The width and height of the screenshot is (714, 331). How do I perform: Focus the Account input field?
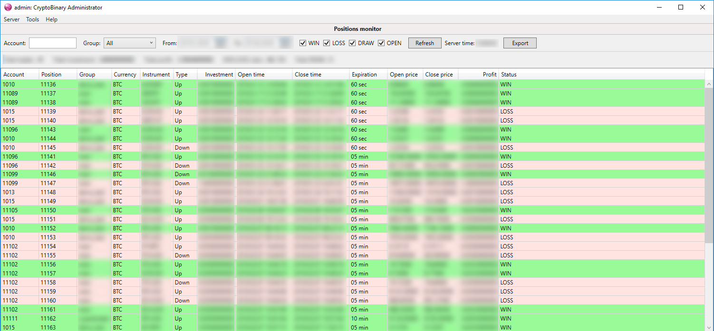[53, 43]
